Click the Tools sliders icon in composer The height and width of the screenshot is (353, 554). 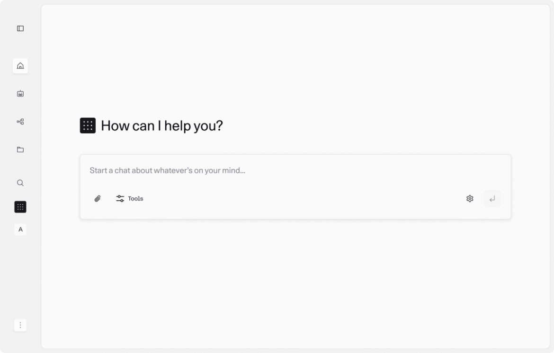pyautogui.click(x=119, y=198)
